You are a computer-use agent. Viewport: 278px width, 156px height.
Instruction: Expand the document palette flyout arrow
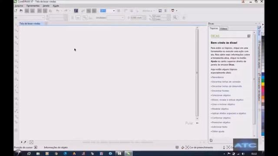pos(21,142)
